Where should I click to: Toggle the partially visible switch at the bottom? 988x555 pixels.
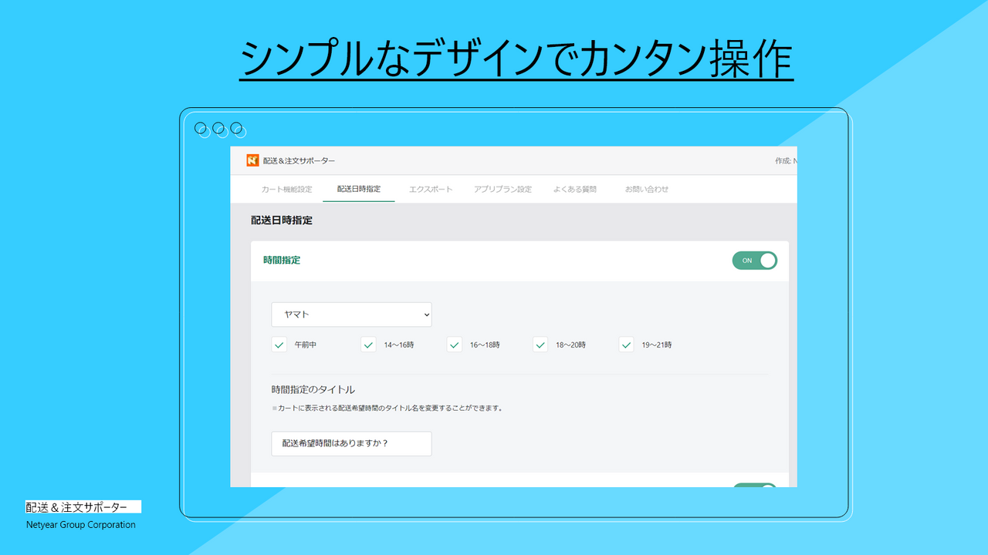754,488
